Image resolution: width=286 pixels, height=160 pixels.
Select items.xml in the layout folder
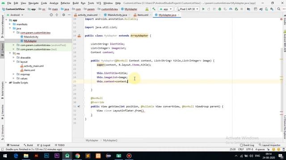[29, 70]
